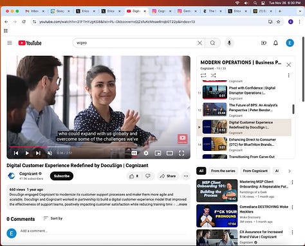Open the sound volume menu bar icon
This screenshot has height=246, width=305.
[246, 3]
